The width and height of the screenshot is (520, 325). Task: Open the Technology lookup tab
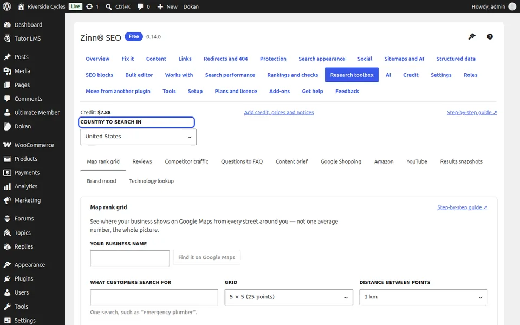(151, 181)
